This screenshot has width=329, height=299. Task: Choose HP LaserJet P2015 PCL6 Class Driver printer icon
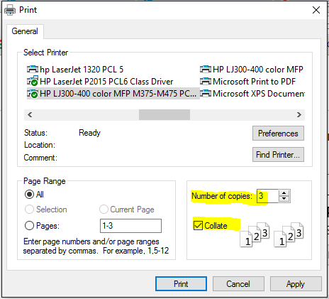(x=33, y=81)
